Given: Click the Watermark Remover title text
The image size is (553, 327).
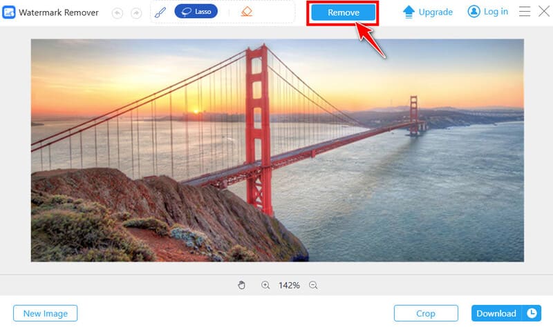Looking at the screenshot, I should (x=59, y=12).
